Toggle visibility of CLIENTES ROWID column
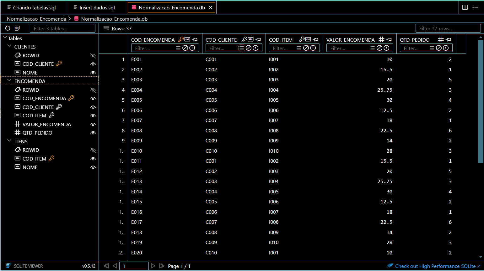The image size is (484, 271). tap(93, 55)
